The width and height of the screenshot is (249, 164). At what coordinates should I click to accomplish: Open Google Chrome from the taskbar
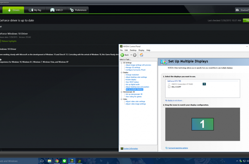57,161
